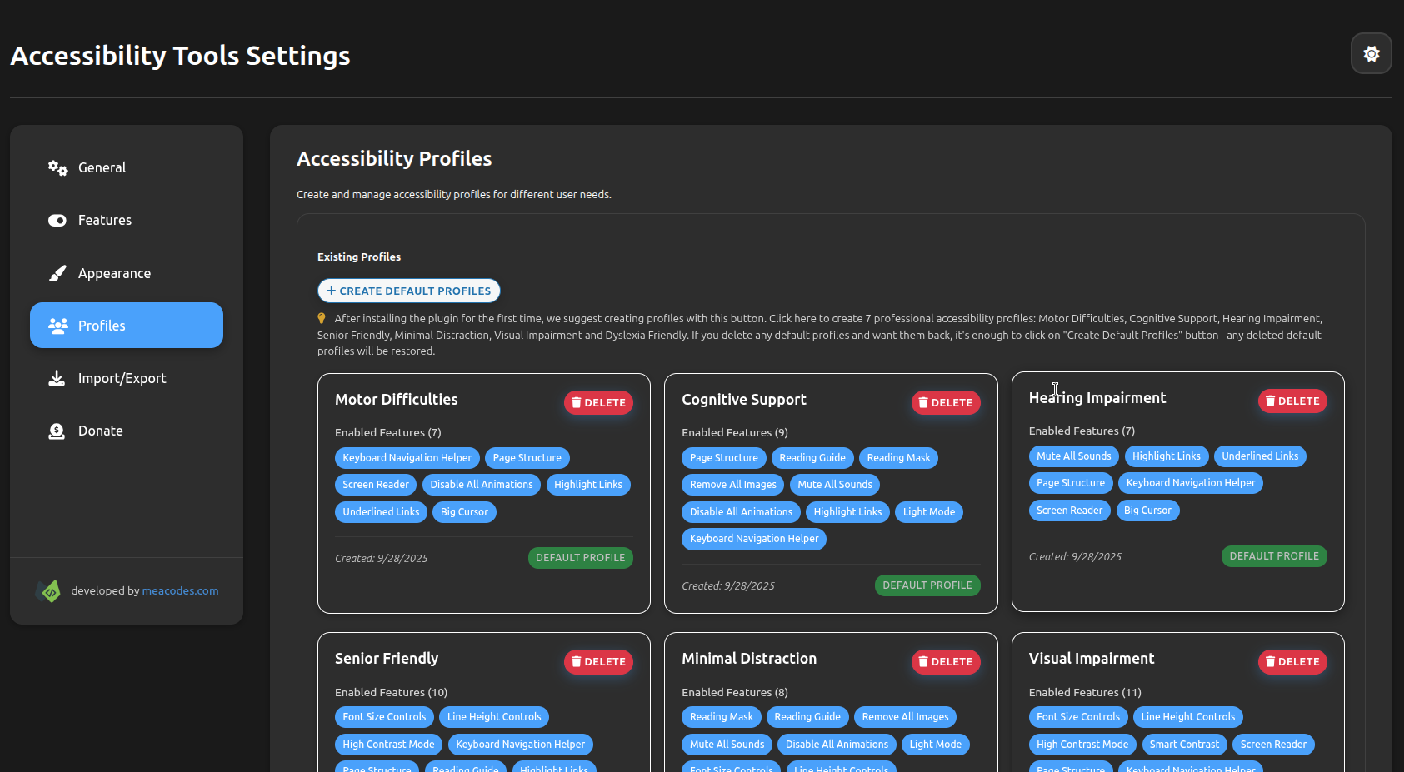Open the meacodes.com link
Viewport: 1404px width, 772px height.
[x=180, y=591]
